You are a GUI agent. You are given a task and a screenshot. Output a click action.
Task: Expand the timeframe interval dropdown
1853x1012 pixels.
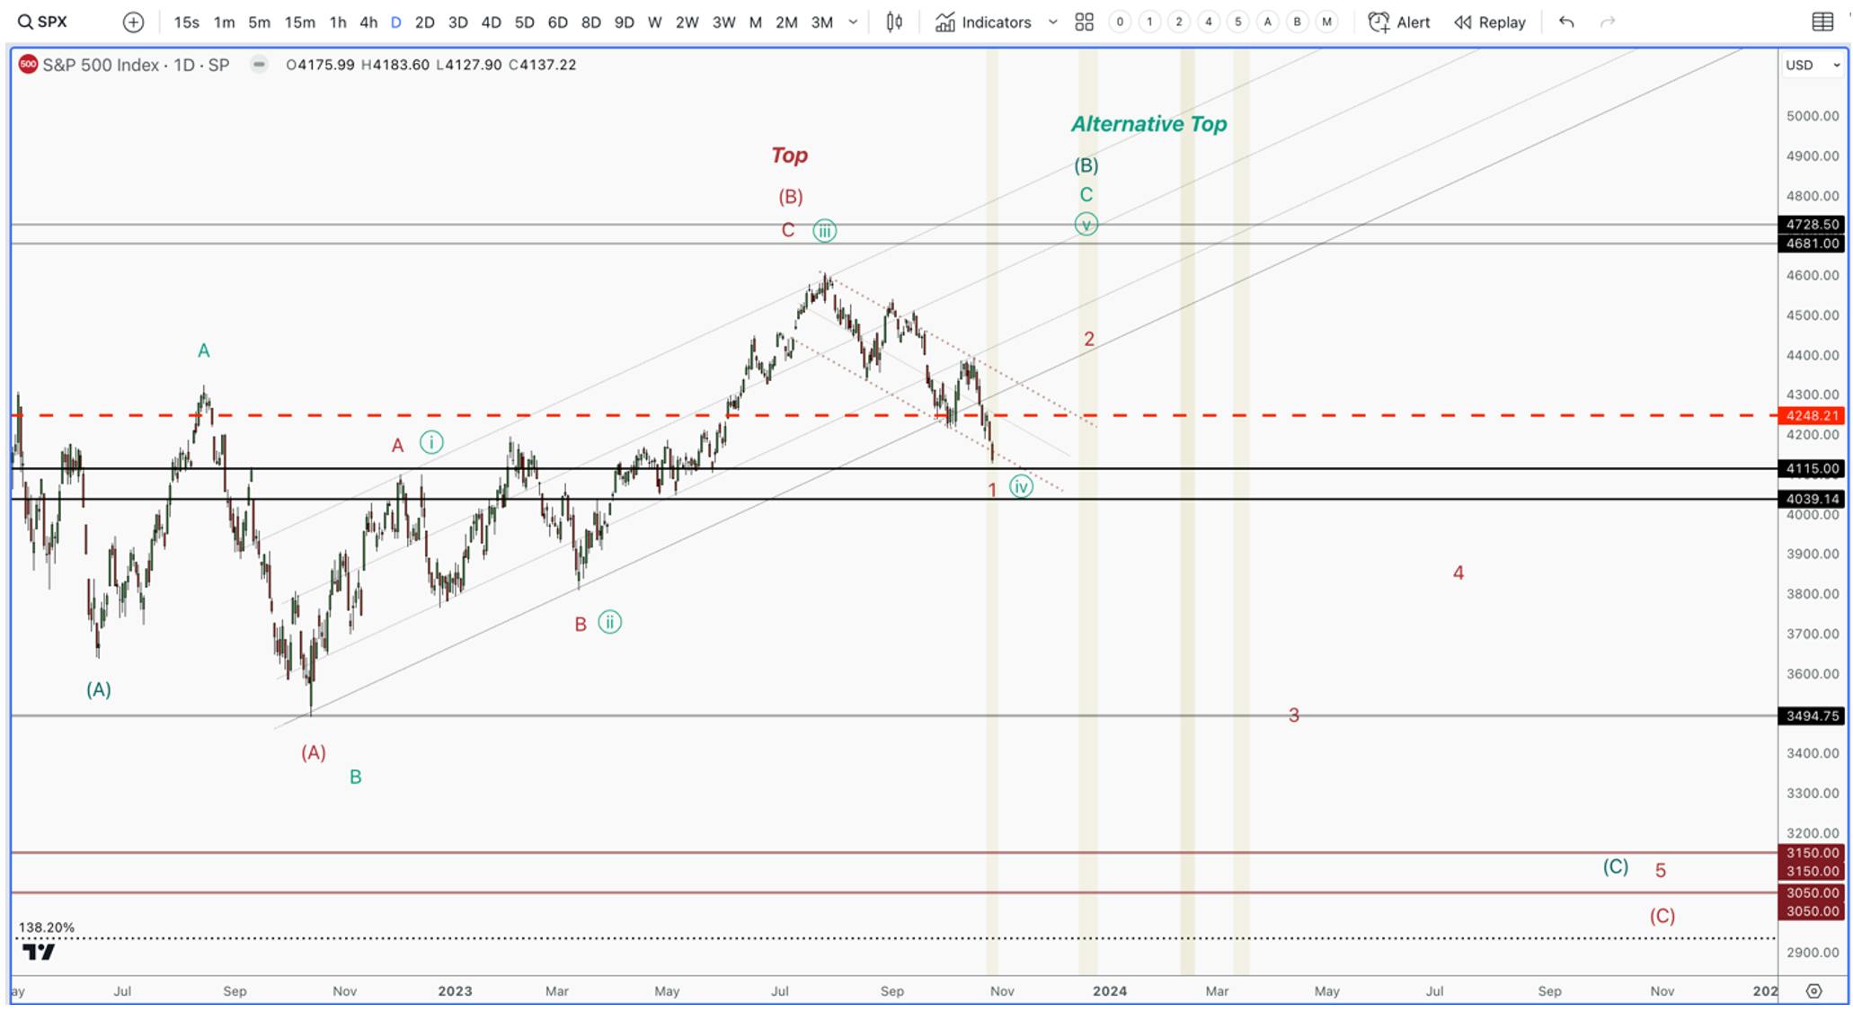[x=853, y=22]
